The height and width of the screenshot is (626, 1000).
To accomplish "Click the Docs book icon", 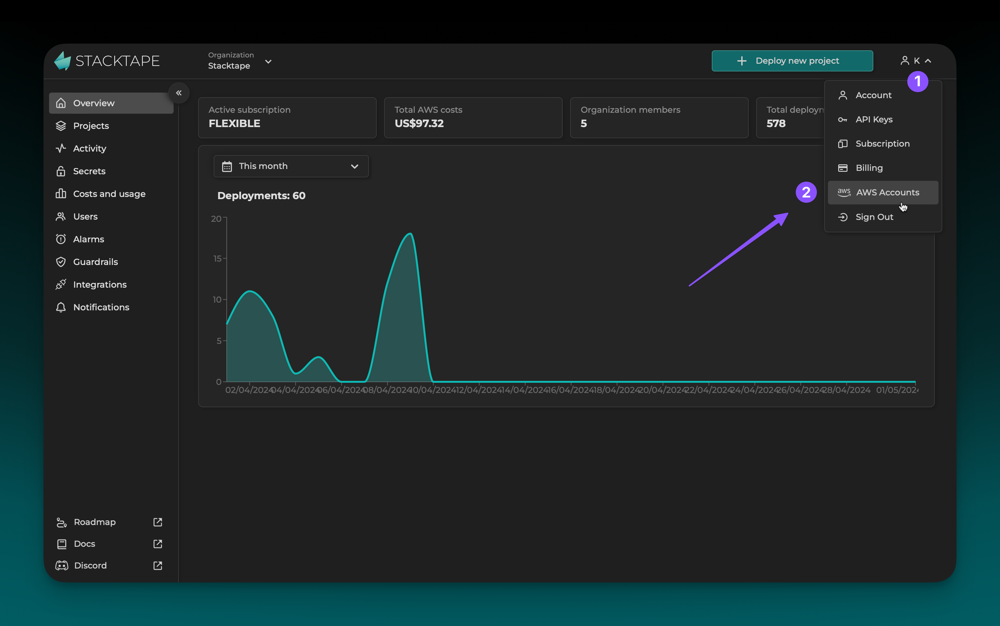I will (62, 544).
